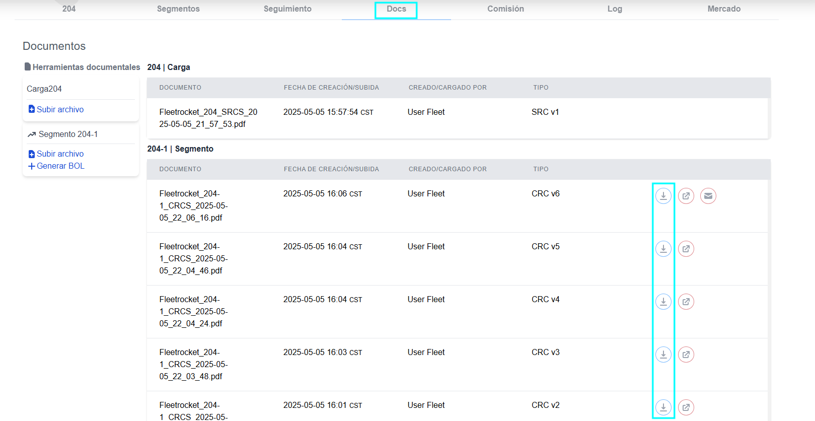
Task: Download the CRC v3 document
Action: tap(663, 355)
